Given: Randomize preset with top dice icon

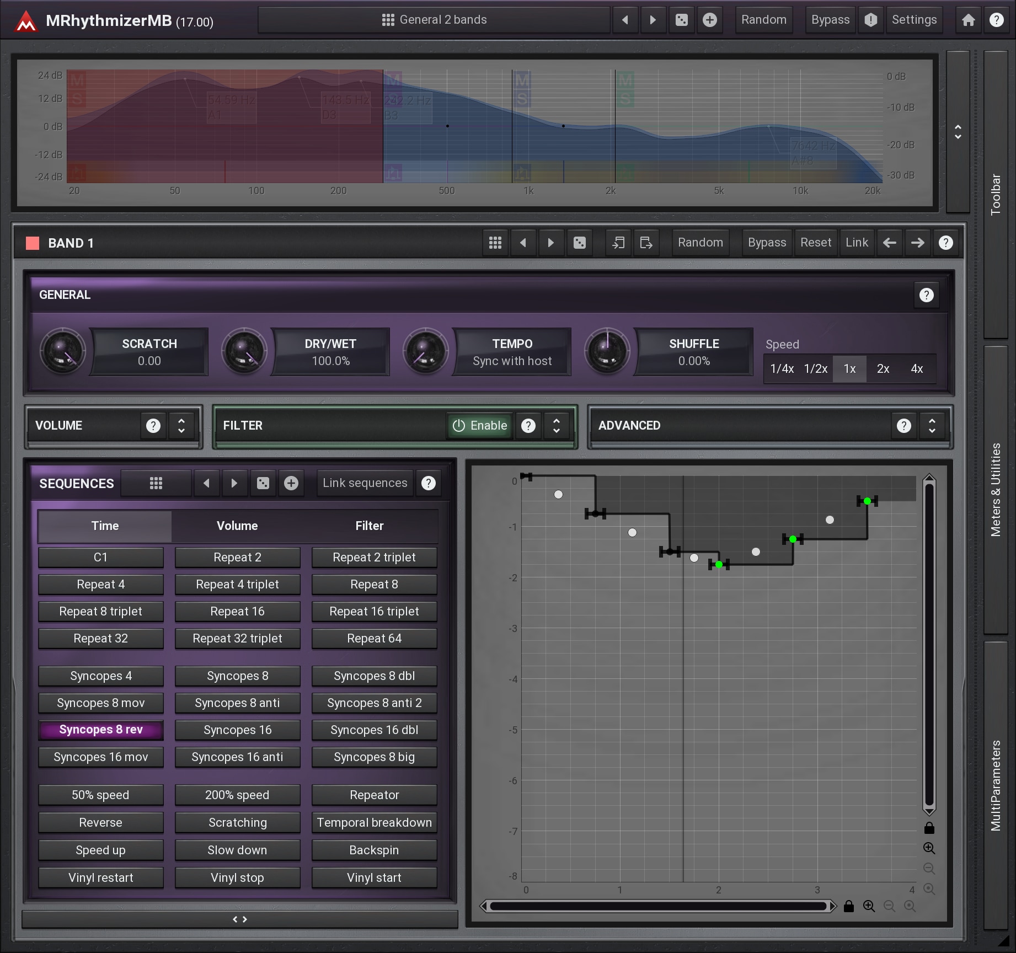Looking at the screenshot, I should (x=682, y=20).
